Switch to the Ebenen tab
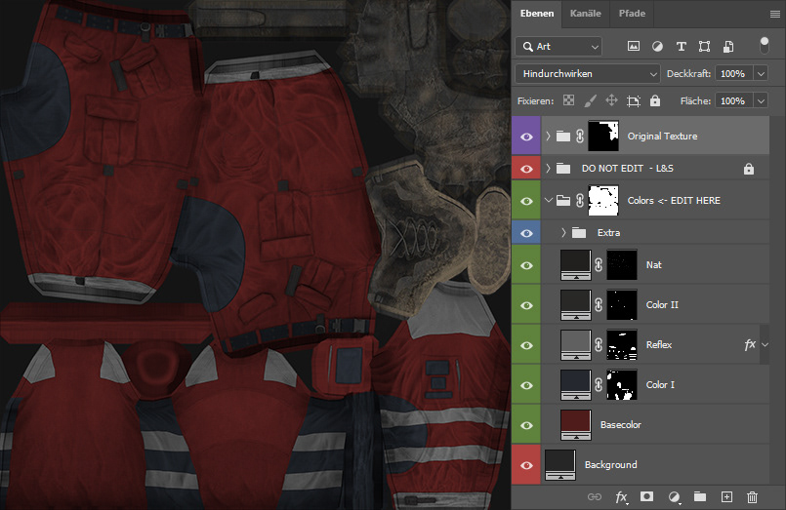The height and width of the screenshot is (510, 786). 537,14
